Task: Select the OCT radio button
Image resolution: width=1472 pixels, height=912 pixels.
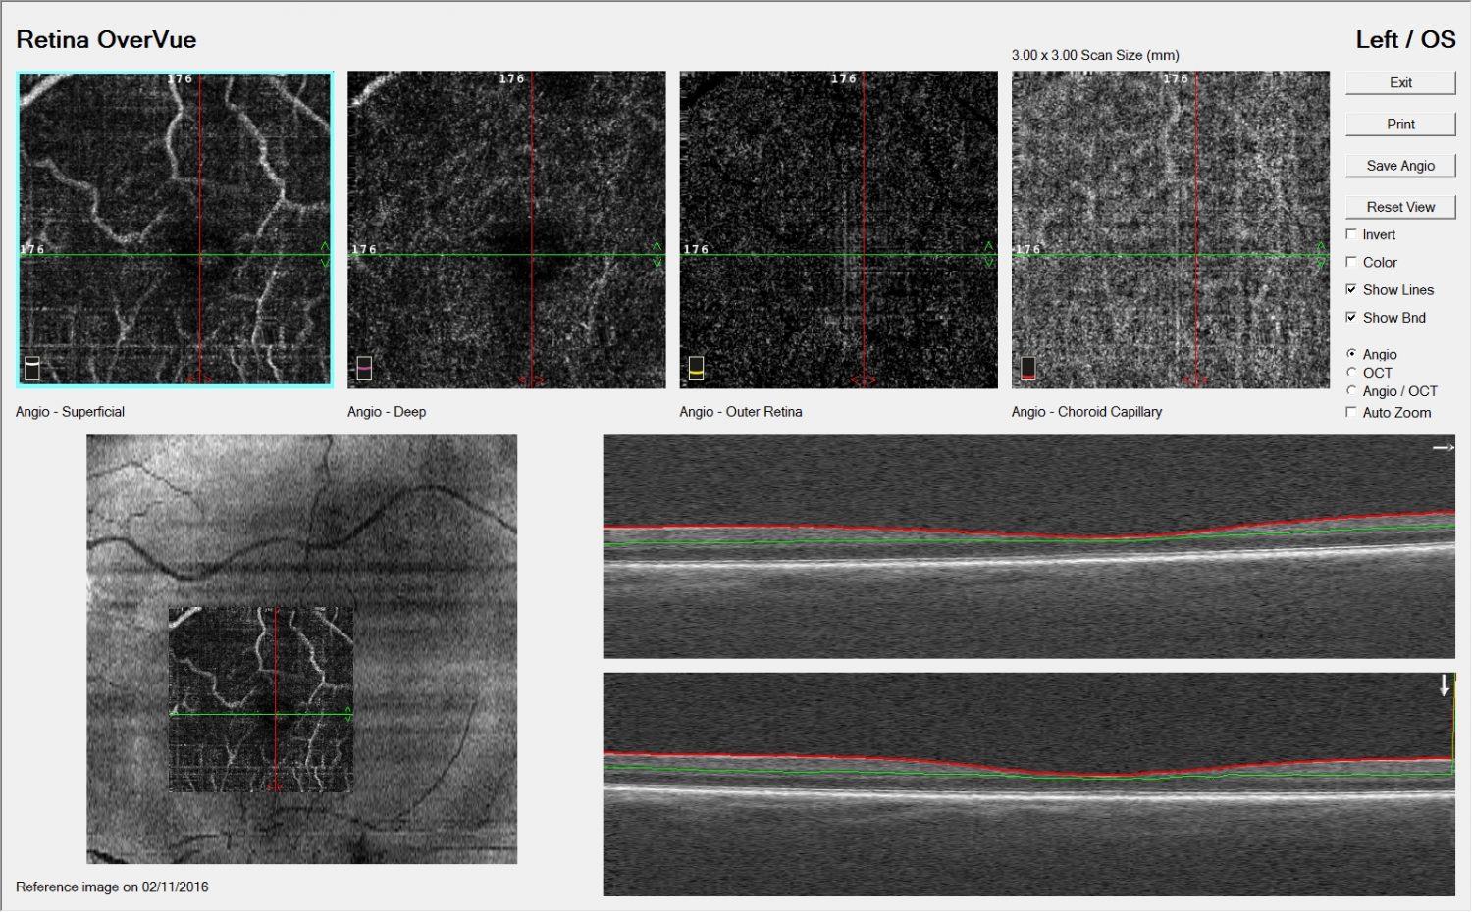Action: [x=1352, y=373]
